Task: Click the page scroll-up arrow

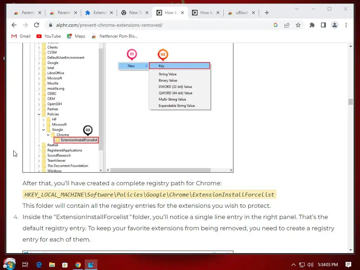Action: click(x=351, y=46)
